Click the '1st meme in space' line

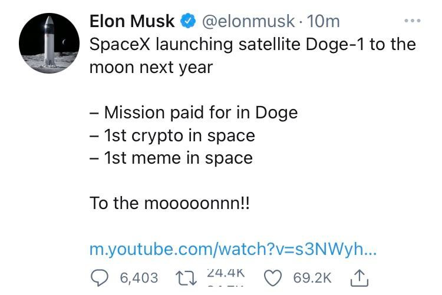(x=171, y=158)
